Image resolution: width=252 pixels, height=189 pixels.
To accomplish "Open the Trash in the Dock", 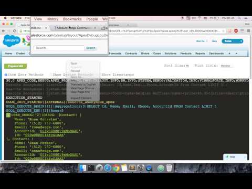I will 169,168.
